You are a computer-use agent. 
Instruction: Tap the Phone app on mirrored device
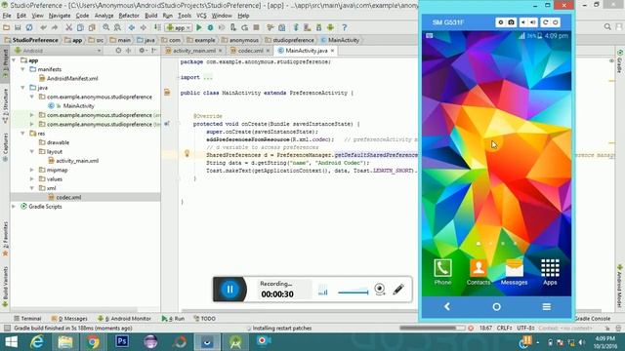click(442, 272)
